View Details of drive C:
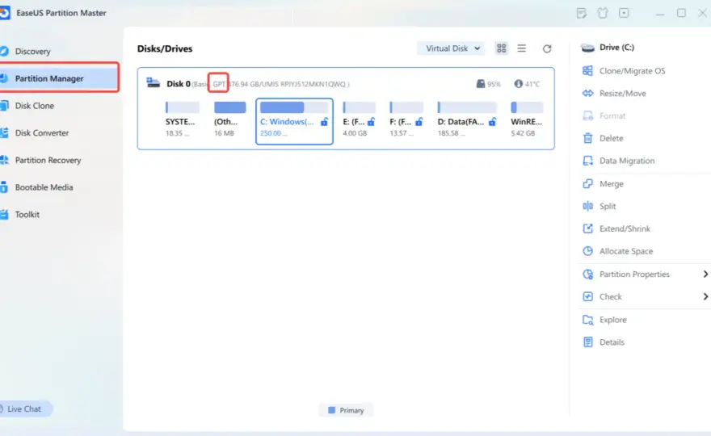 coord(612,342)
